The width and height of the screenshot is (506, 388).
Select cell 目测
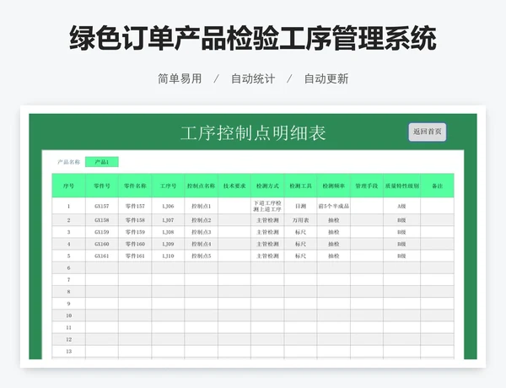click(x=300, y=206)
